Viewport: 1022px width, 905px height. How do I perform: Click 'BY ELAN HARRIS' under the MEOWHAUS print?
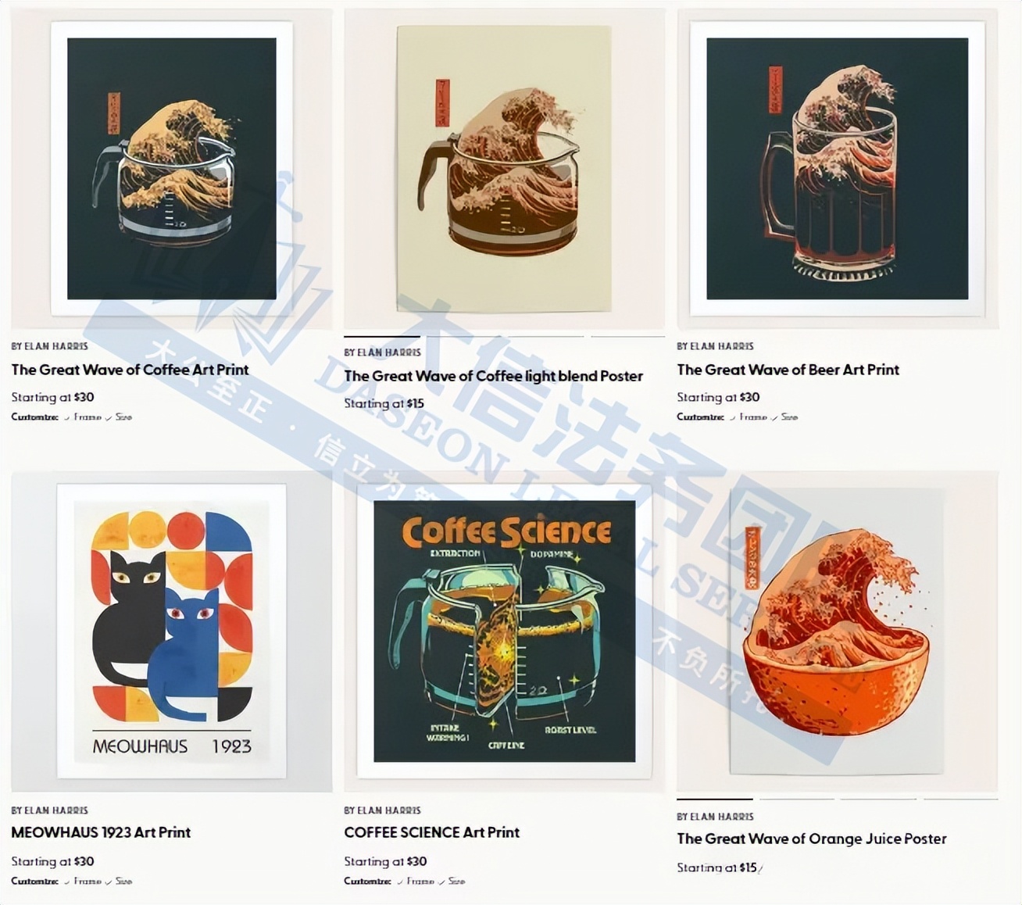[x=49, y=810]
